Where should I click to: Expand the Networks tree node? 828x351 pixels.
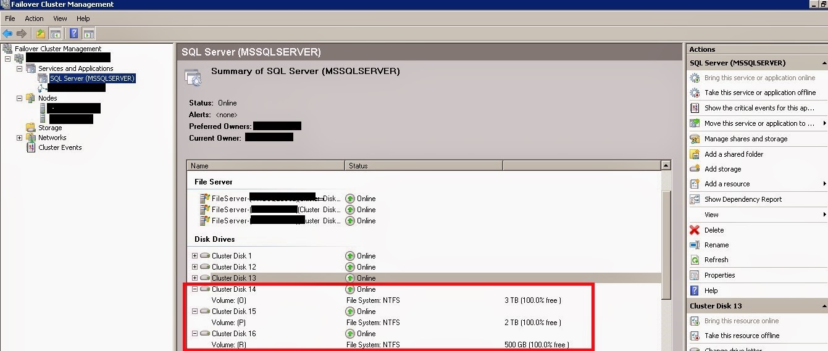point(19,138)
